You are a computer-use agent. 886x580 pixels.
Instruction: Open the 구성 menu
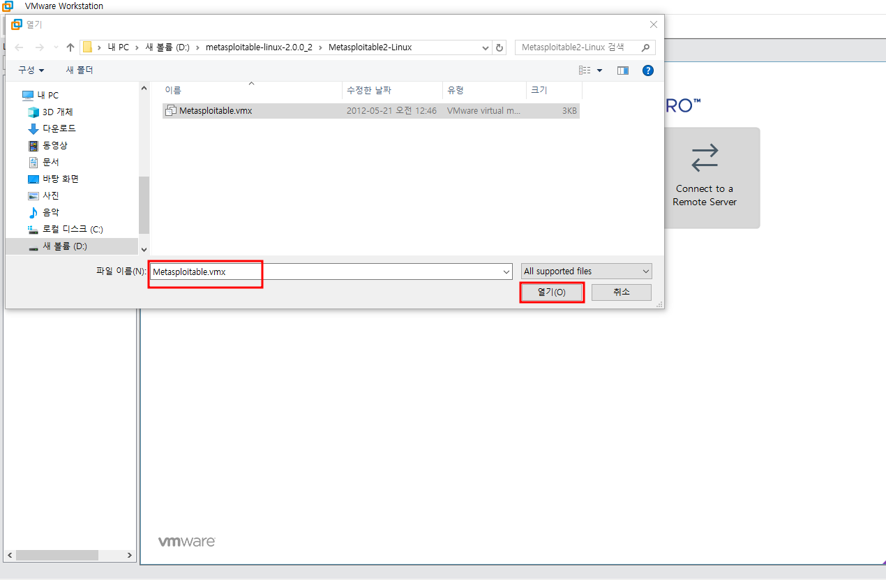point(31,70)
